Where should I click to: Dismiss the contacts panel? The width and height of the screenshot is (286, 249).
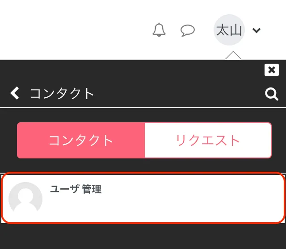(x=271, y=70)
